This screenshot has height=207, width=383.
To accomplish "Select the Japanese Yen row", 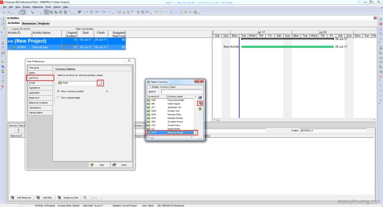I will [171, 108].
